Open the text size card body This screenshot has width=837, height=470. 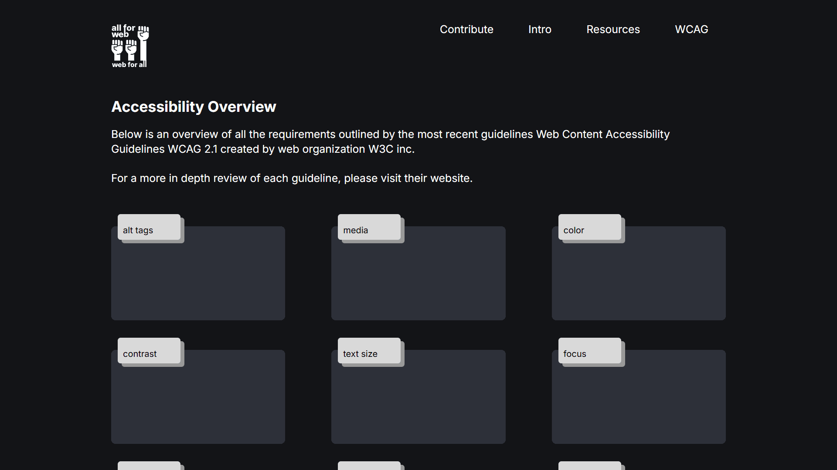(418, 404)
